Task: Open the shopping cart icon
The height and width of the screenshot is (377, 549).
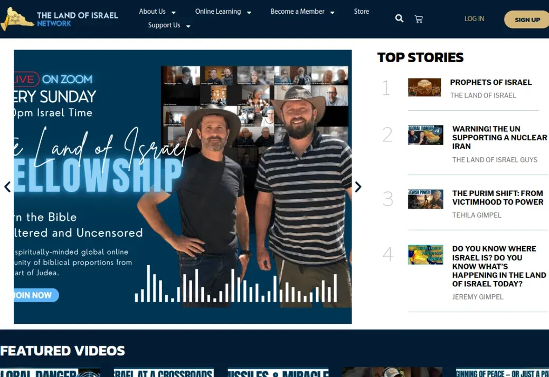Action: point(419,19)
